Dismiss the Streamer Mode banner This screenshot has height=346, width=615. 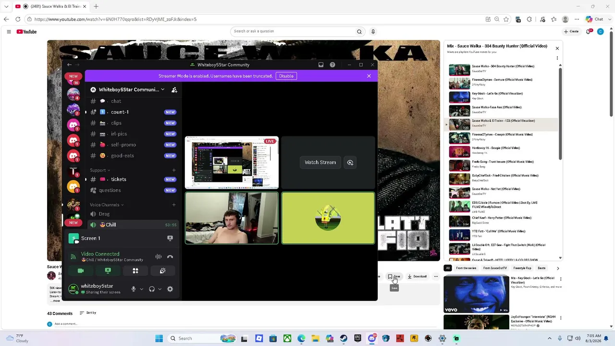[x=369, y=76]
